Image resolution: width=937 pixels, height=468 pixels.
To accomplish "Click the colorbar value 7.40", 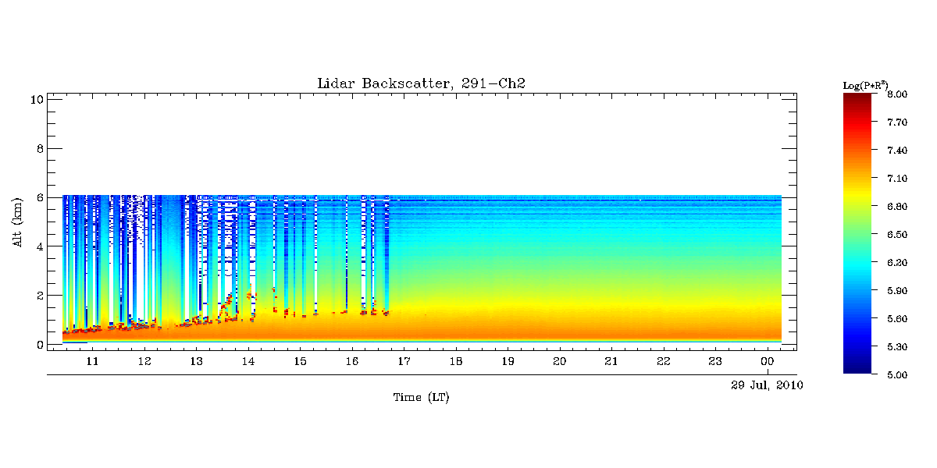I will pyautogui.click(x=896, y=151).
